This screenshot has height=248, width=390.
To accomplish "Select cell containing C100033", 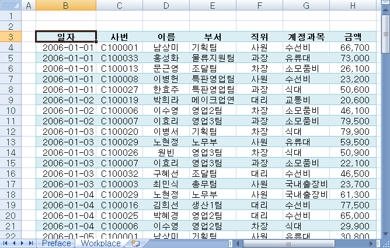I will coord(119,58).
